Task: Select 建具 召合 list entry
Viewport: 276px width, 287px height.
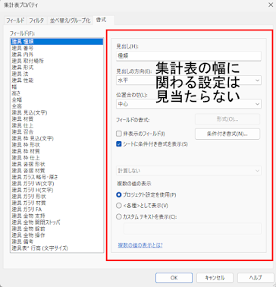Action: coord(57,132)
